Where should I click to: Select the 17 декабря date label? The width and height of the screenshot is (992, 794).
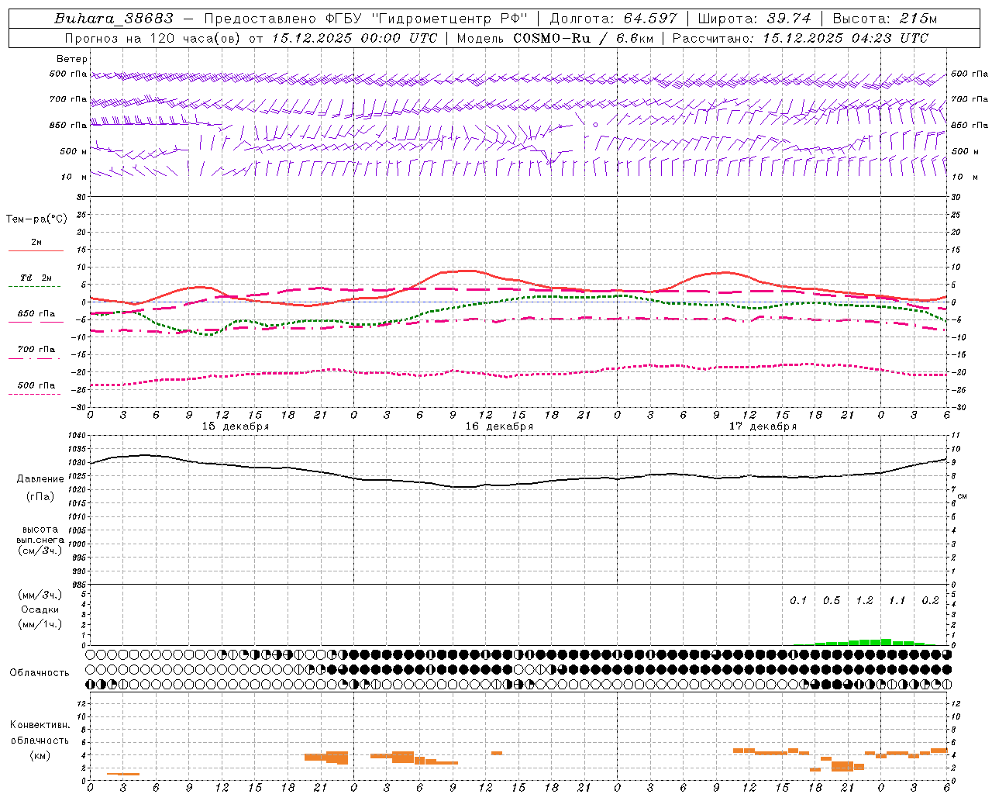(763, 426)
